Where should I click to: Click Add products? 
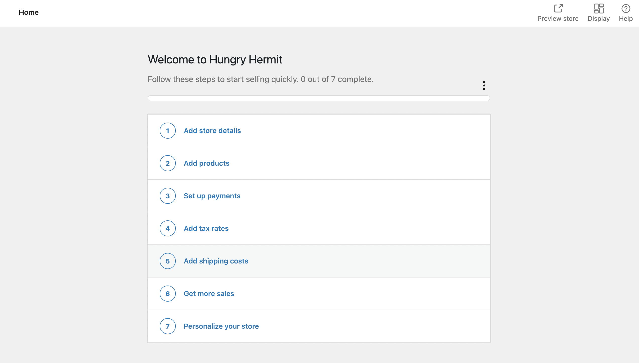click(206, 163)
